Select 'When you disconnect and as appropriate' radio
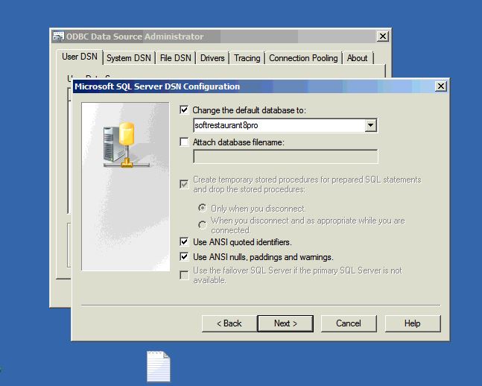Screen dimensions: 482x386 pos(203,225)
